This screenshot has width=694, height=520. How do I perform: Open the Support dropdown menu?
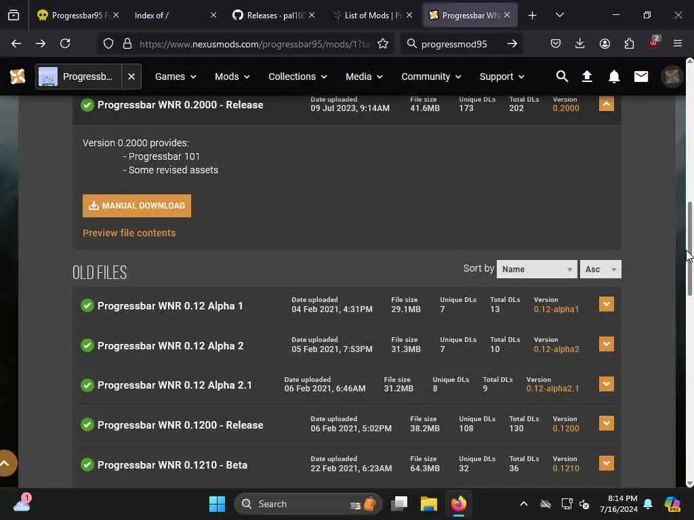502,77
